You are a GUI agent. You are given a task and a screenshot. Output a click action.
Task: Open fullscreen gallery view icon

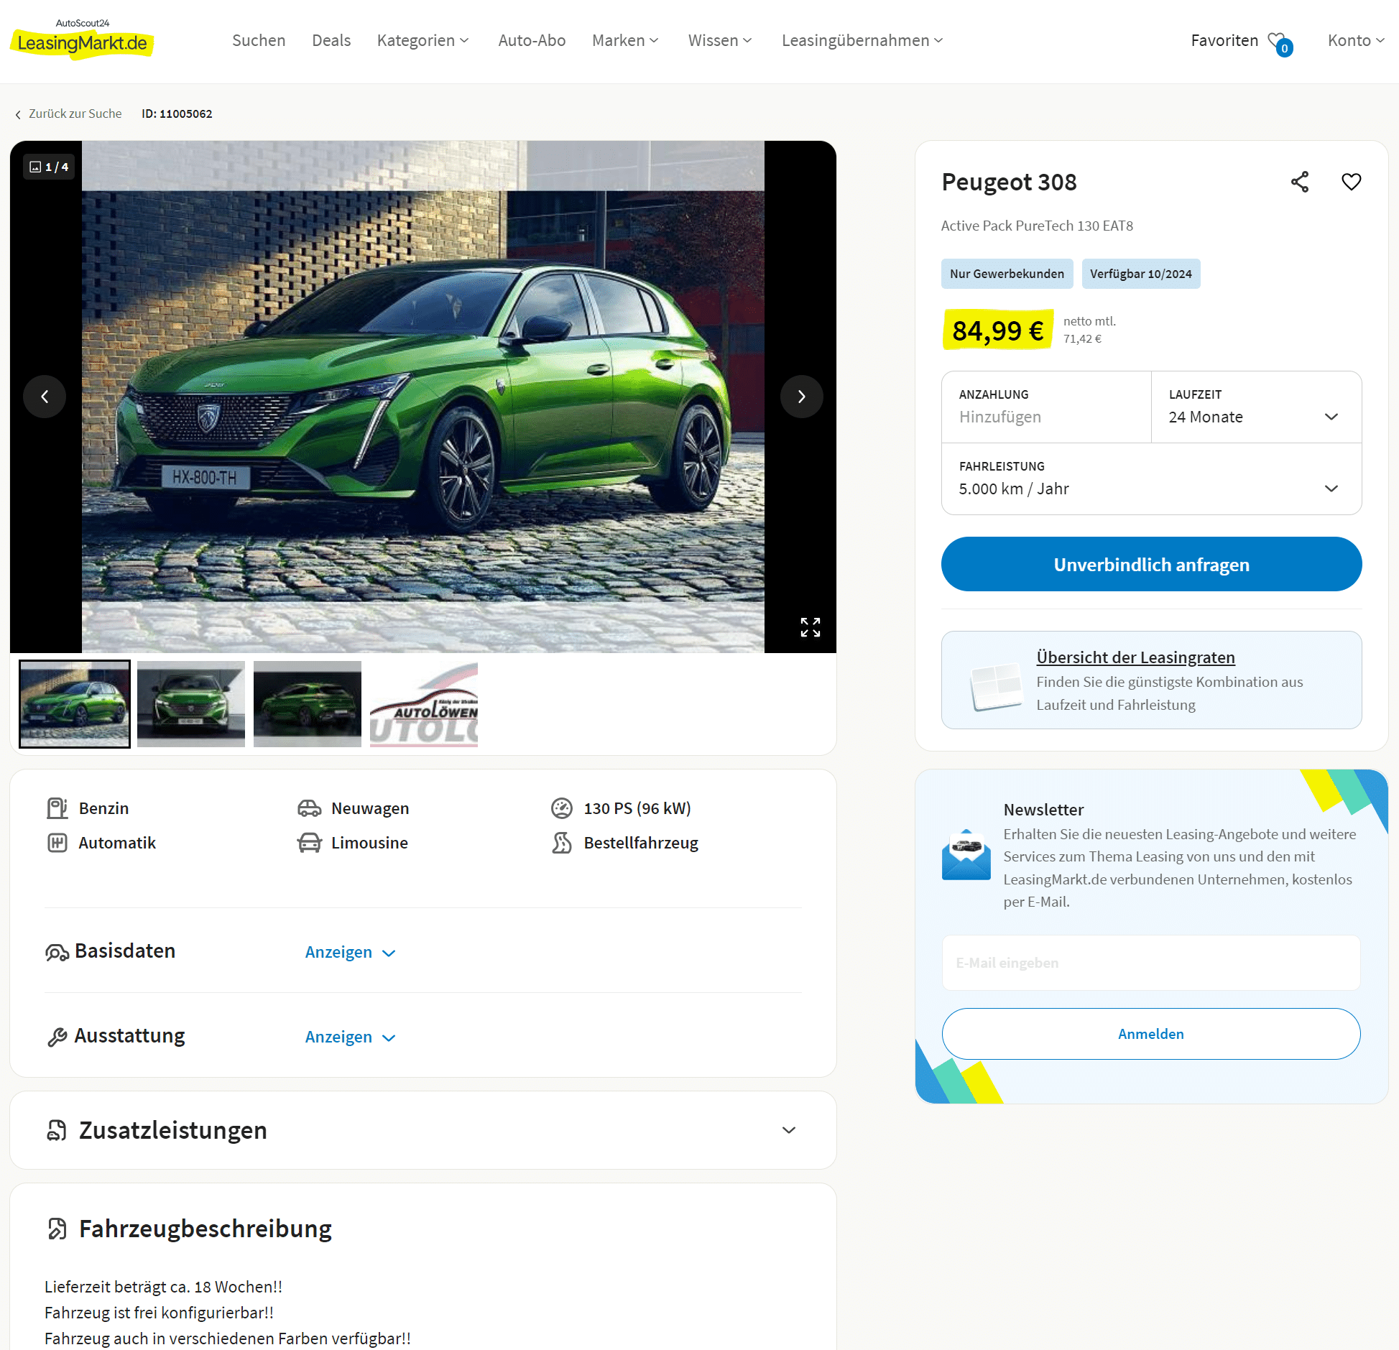pyautogui.click(x=811, y=627)
